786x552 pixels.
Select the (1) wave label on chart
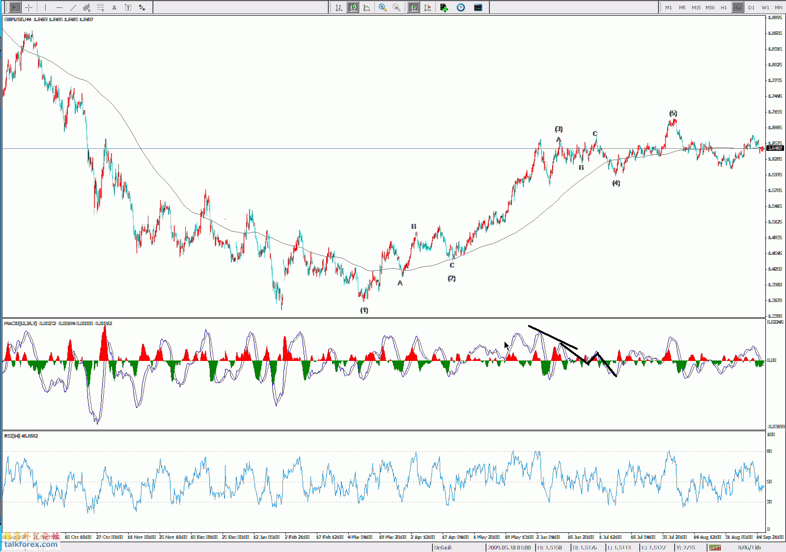(364, 310)
